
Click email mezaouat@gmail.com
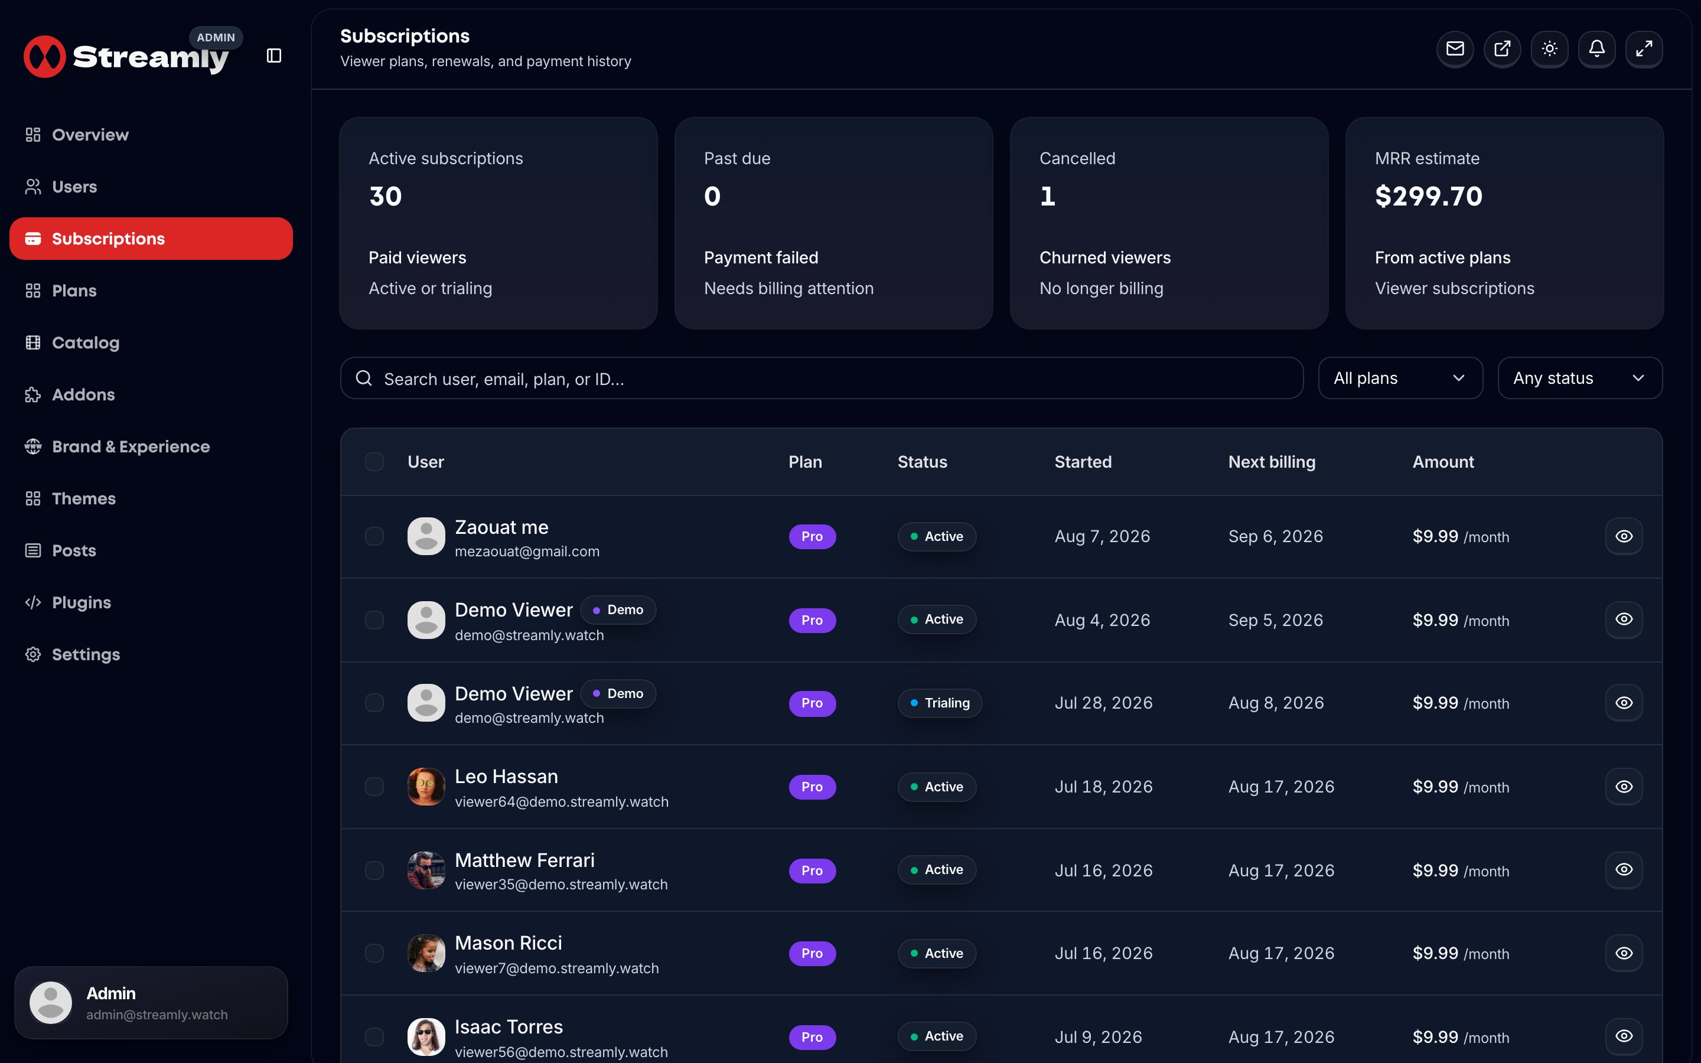pyautogui.click(x=527, y=552)
